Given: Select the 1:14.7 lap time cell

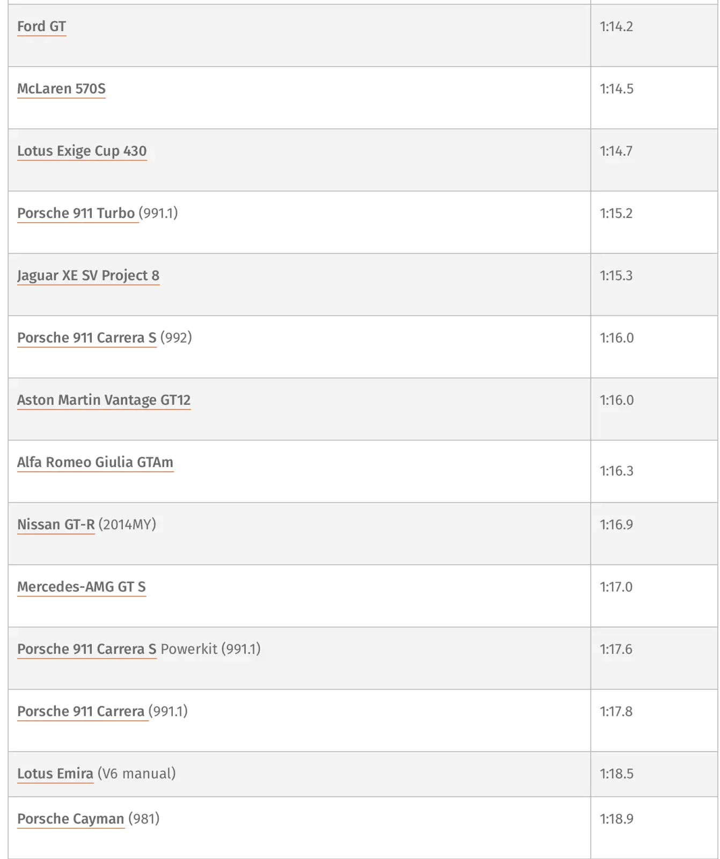Looking at the screenshot, I should tap(616, 151).
